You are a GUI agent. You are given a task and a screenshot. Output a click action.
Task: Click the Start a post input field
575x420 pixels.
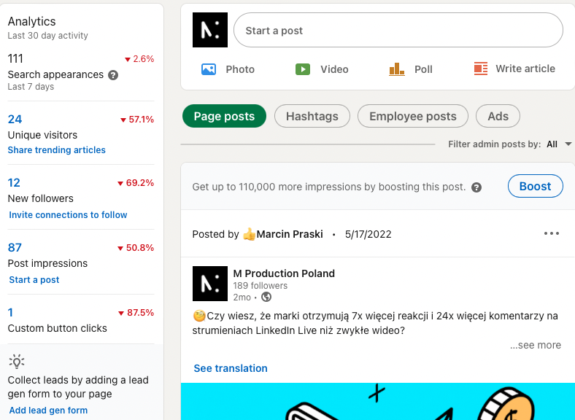point(398,31)
